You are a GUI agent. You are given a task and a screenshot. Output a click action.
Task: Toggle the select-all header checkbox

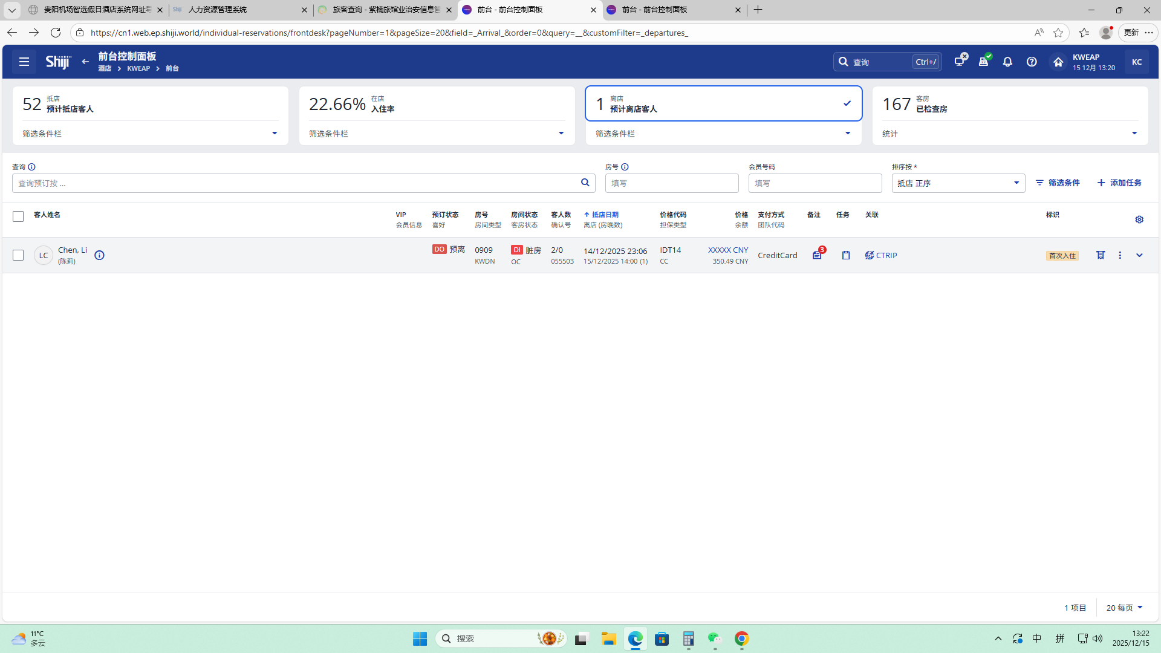pyautogui.click(x=18, y=216)
